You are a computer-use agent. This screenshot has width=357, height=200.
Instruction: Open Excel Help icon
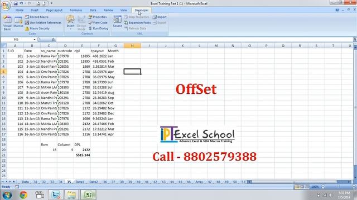[337, 10]
